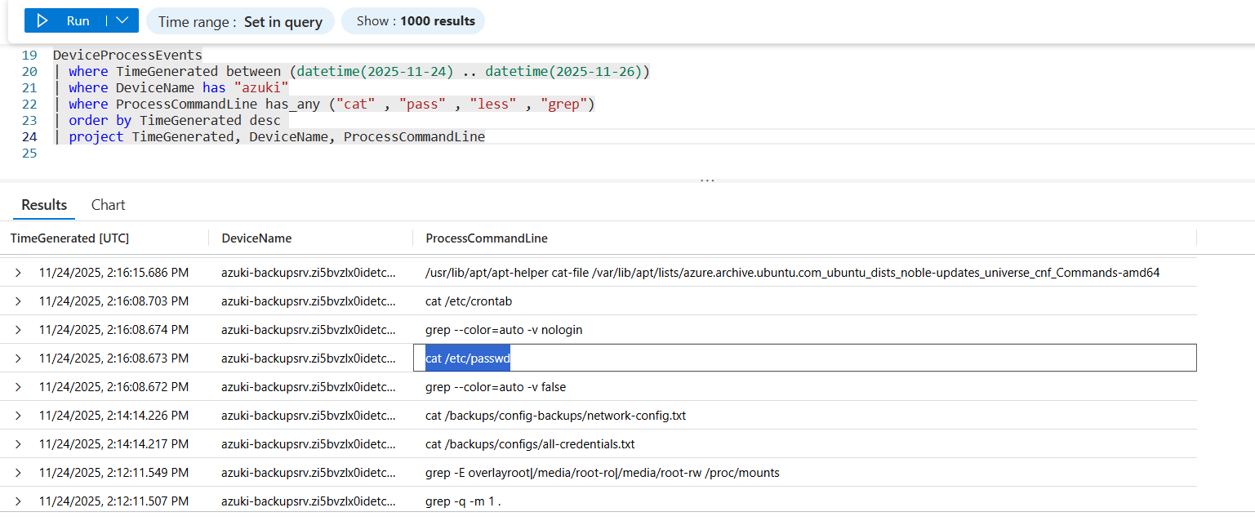This screenshot has height=521, width=1255.
Task: Switch to the Results tab
Action: [44, 205]
